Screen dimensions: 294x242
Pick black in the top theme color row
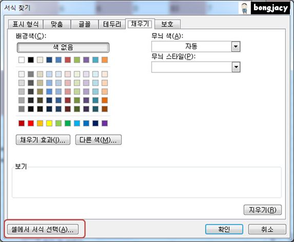coord(31,60)
